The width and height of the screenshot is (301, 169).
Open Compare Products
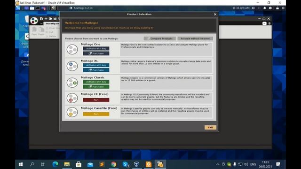click(159, 38)
